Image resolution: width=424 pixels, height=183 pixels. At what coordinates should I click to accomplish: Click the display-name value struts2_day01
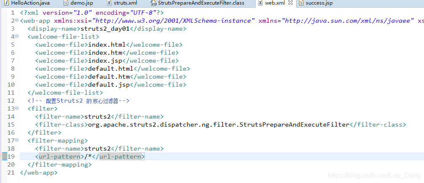[106, 29]
